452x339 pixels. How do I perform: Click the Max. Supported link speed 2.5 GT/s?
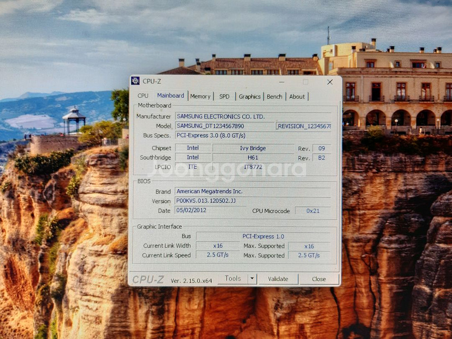(309, 255)
